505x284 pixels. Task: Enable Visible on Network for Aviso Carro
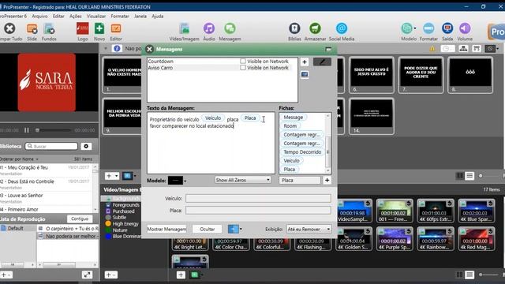(243, 68)
